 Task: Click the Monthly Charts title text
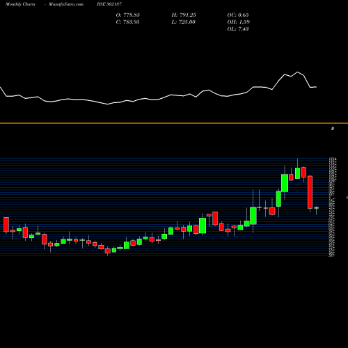tap(20, 4)
